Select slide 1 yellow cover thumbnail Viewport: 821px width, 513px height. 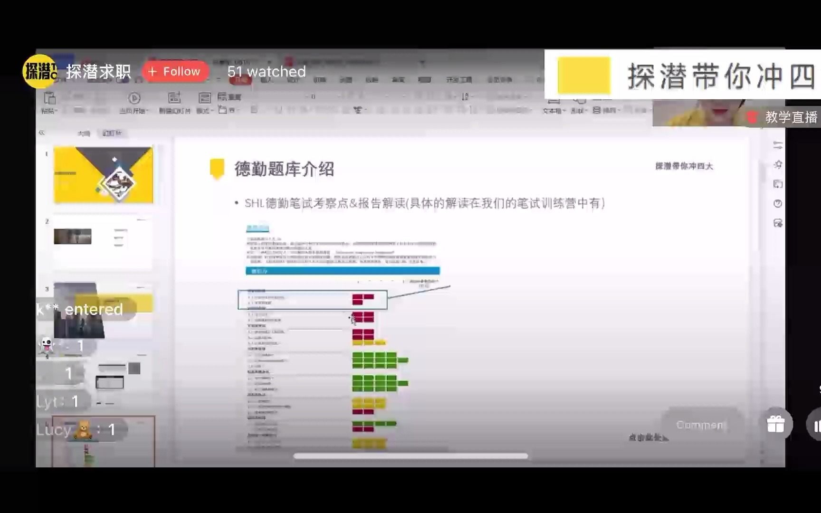(x=104, y=175)
